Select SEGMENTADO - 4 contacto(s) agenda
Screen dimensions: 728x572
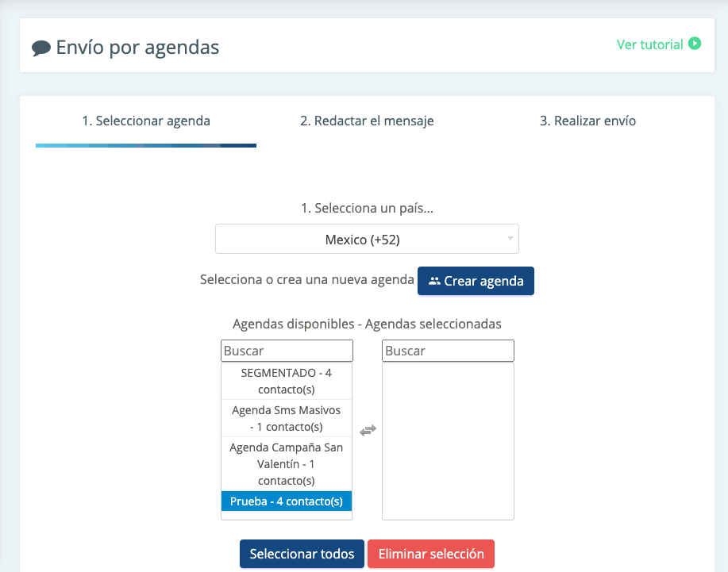pyautogui.click(x=287, y=381)
